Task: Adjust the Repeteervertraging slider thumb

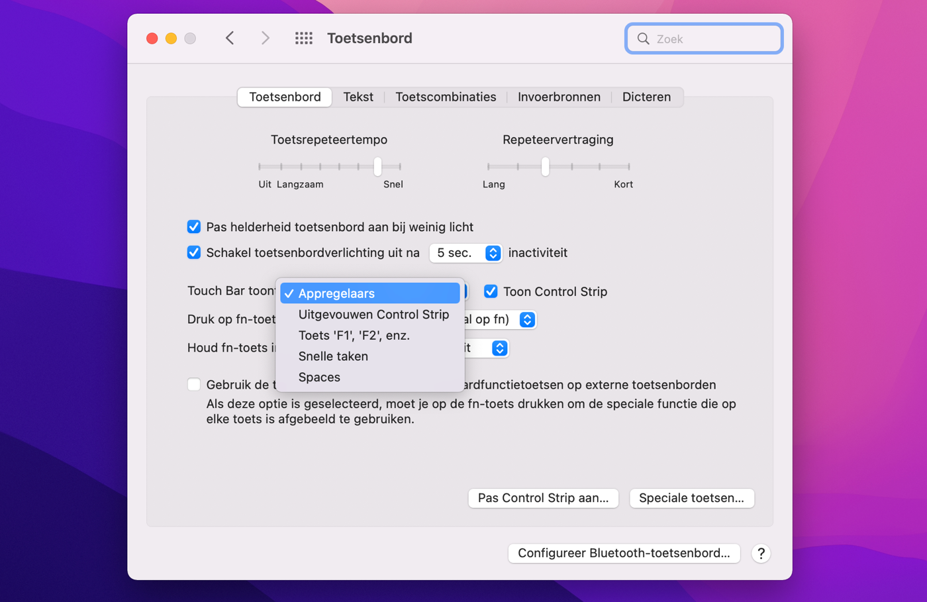Action: click(545, 166)
